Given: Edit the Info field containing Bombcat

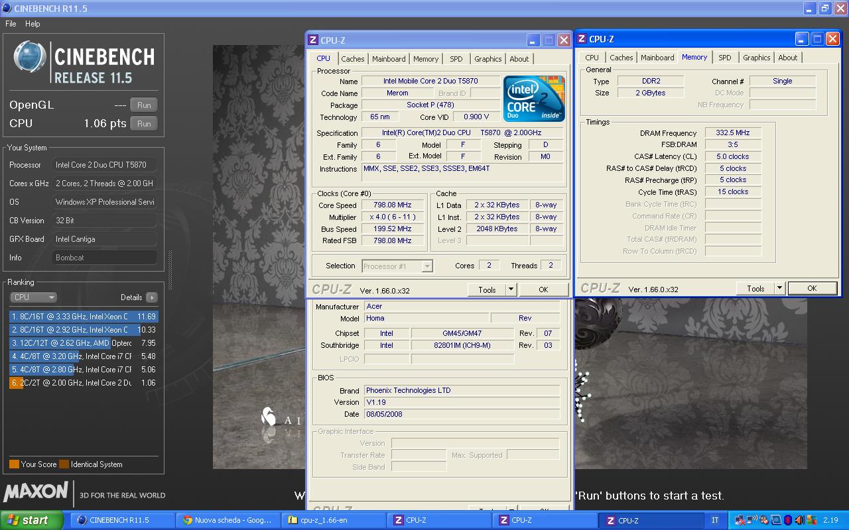Looking at the screenshot, I should tap(105, 258).
